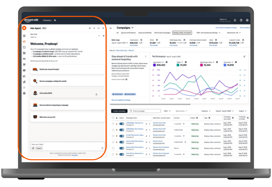Open the Columns dropdown
The height and width of the screenshot is (187, 272).
click(x=206, y=111)
